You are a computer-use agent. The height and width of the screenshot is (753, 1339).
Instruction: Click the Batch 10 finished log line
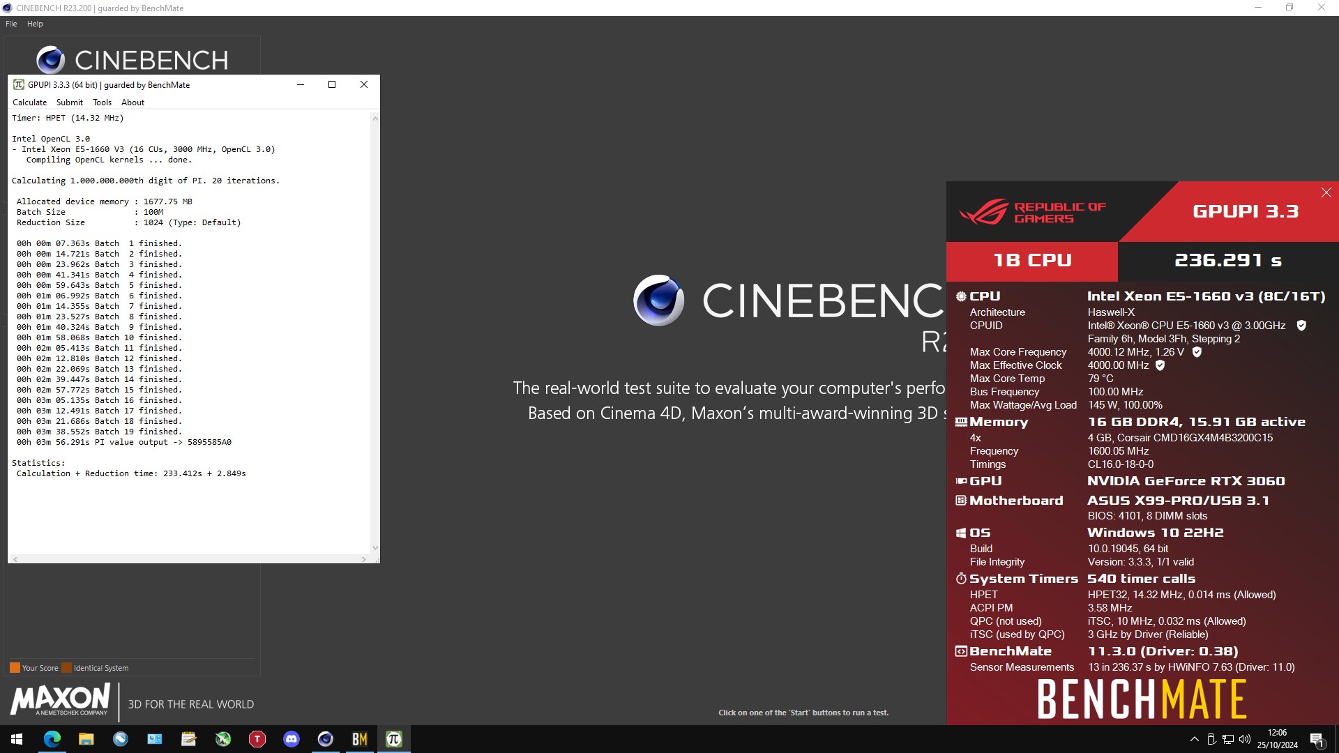[x=99, y=337]
